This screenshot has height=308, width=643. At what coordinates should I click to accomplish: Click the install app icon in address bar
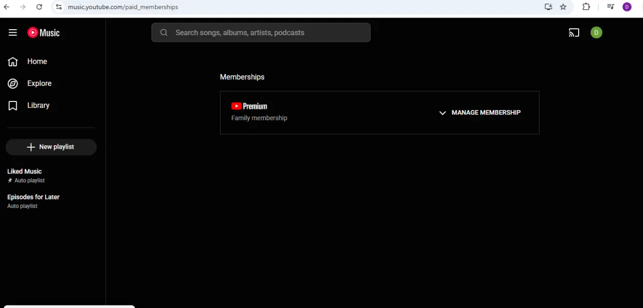tap(548, 7)
